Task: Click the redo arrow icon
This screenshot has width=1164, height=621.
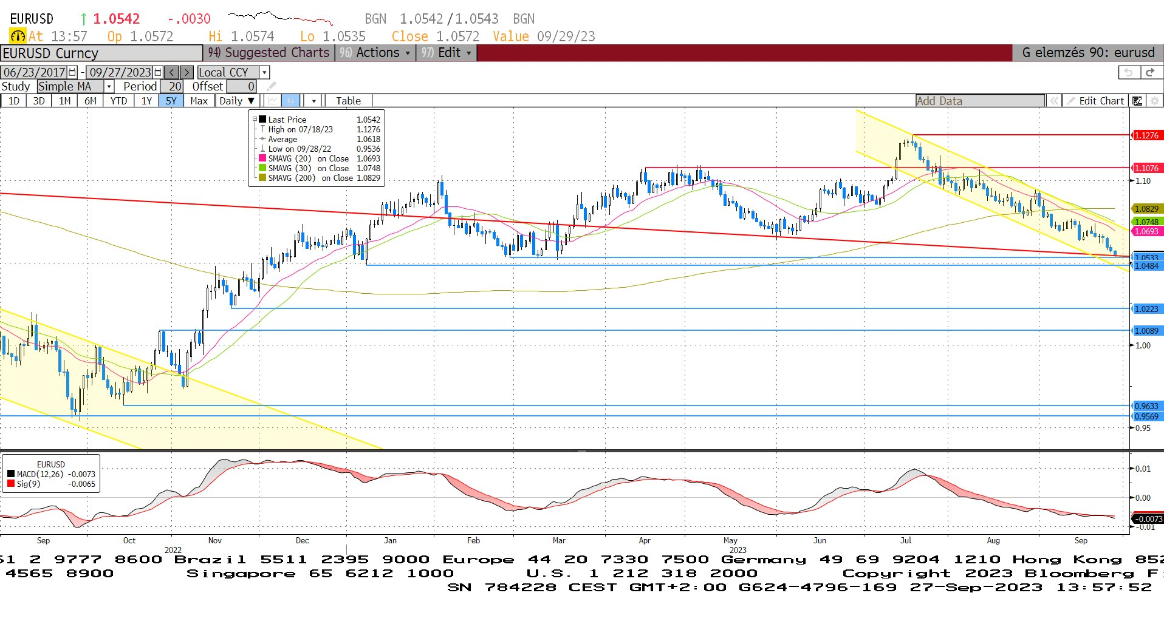Action: (x=1149, y=72)
